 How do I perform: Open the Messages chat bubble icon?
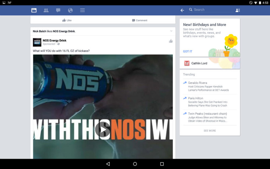coord(58,10)
